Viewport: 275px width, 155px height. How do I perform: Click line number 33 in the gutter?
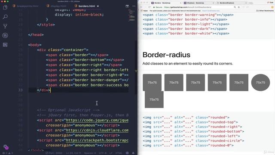[20, 90]
